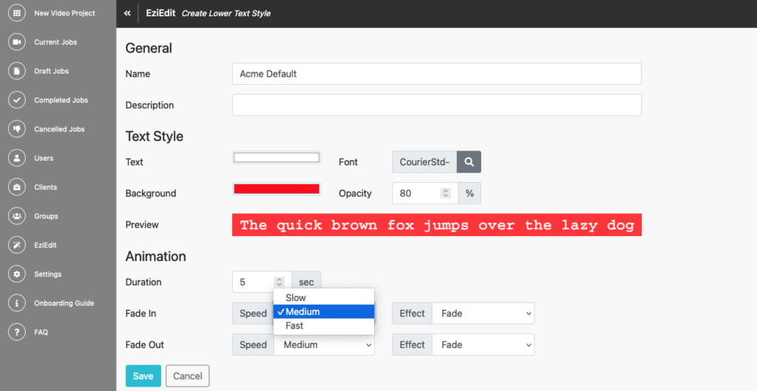Click the Groups people icon

[17, 216]
